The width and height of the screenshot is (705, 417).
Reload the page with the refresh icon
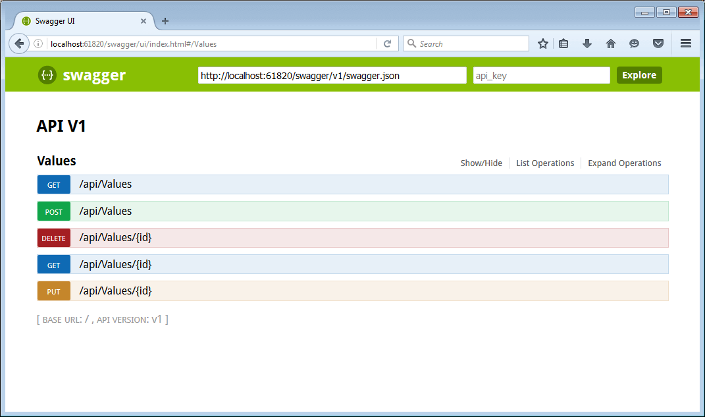pos(387,43)
